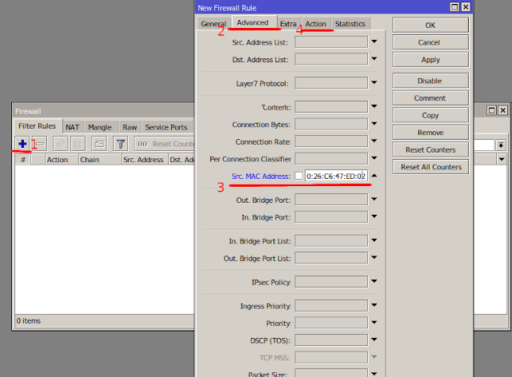The image size is (512, 377).
Task: Sort by the Action column header
Action: pos(62,160)
